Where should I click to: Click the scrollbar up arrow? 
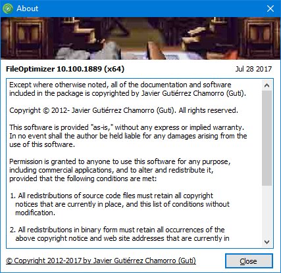tap(267, 85)
